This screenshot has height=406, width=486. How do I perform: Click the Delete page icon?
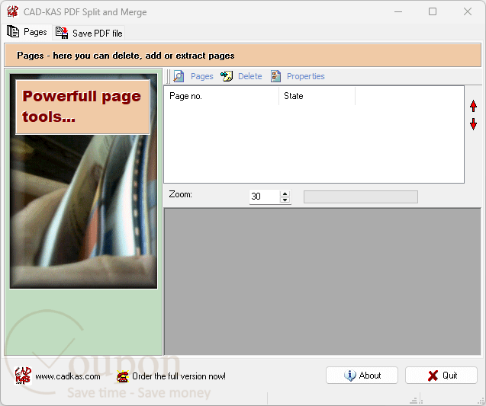[x=227, y=76]
